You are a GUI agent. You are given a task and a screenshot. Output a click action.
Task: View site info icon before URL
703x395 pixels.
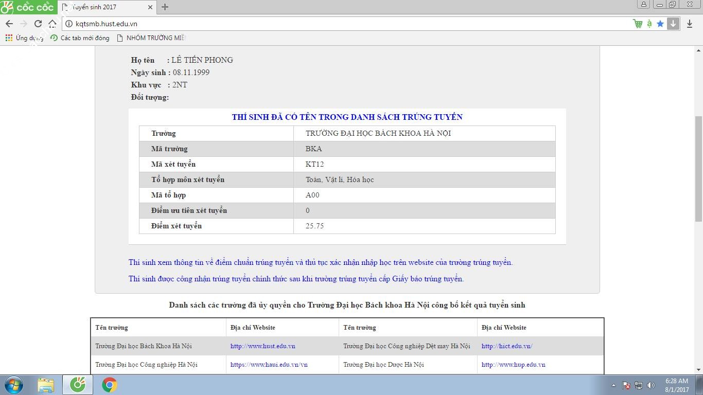(x=69, y=24)
